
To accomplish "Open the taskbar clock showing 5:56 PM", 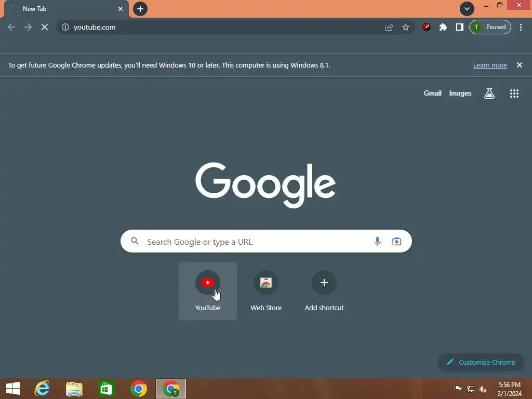I will coord(510,389).
